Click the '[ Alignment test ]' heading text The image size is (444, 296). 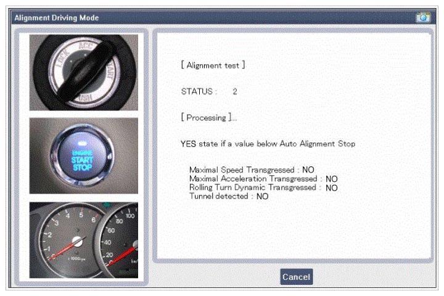(x=213, y=65)
